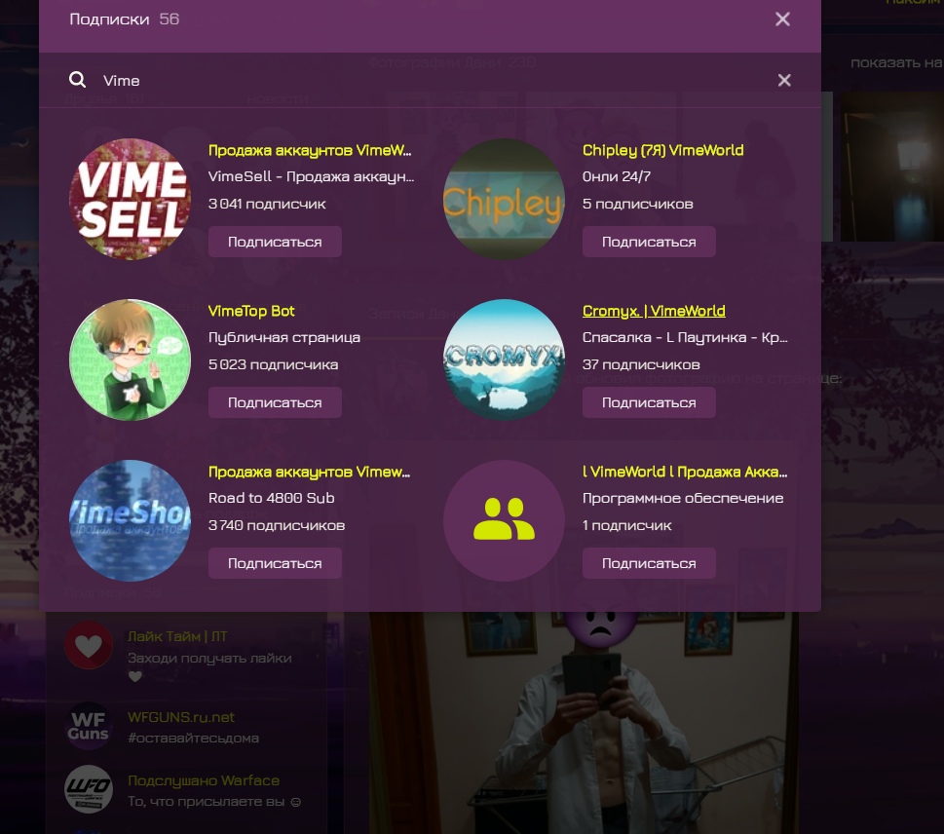Click the Заходи получать лайки text

(209, 659)
